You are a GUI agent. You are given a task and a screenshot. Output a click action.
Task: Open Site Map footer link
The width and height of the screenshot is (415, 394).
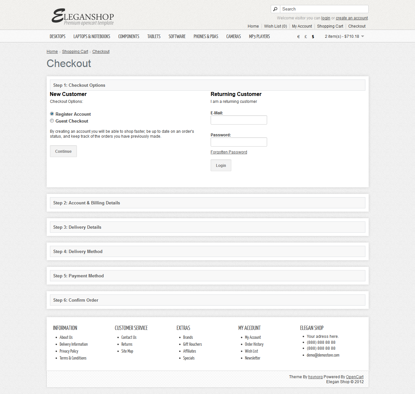[127, 351]
